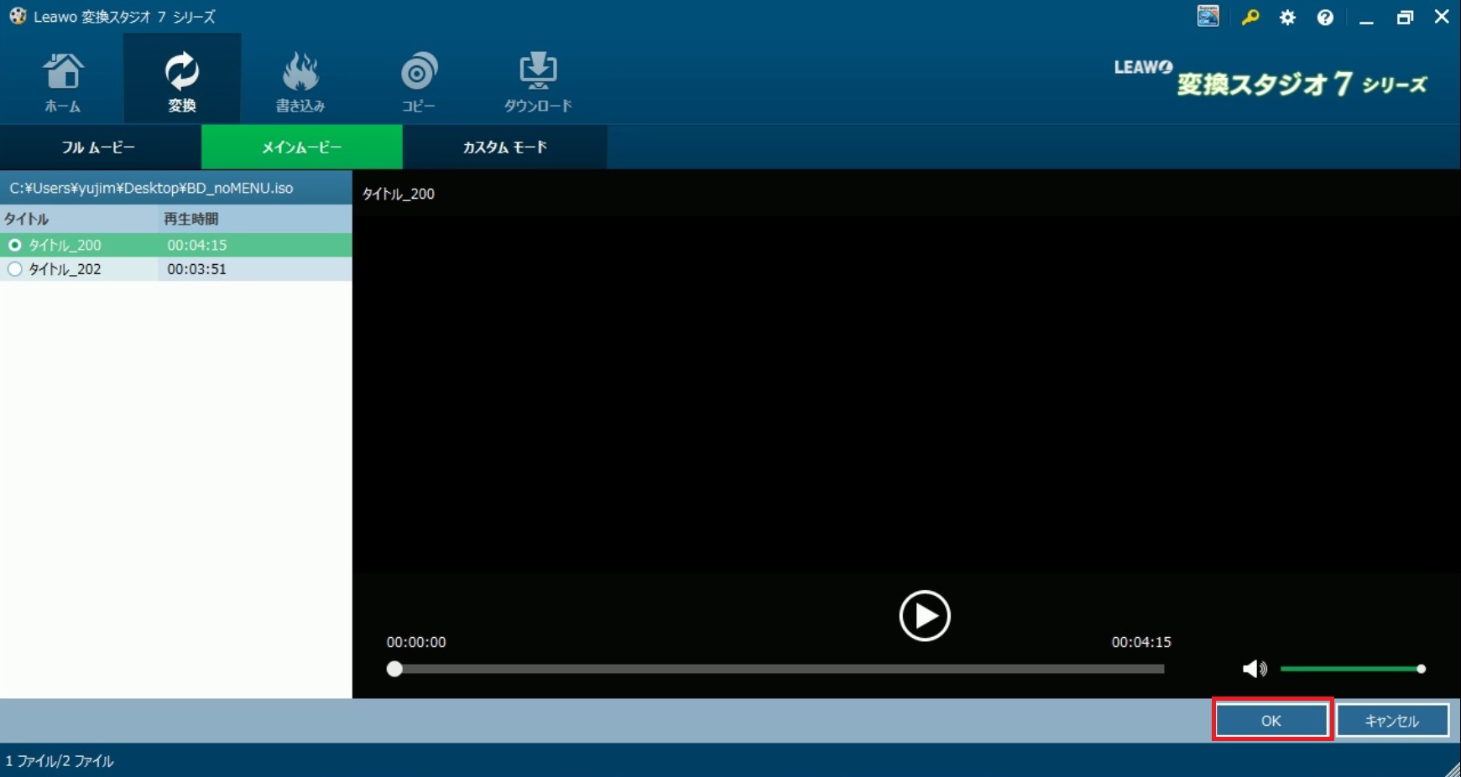Open help via question mark icon
This screenshot has width=1461, height=777.
(1325, 17)
